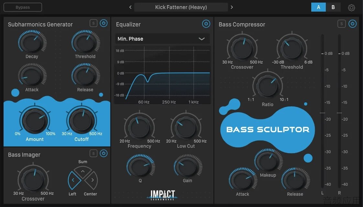Click the right channel level meter
The height and width of the screenshot is (207, 363).
[339, 111]
